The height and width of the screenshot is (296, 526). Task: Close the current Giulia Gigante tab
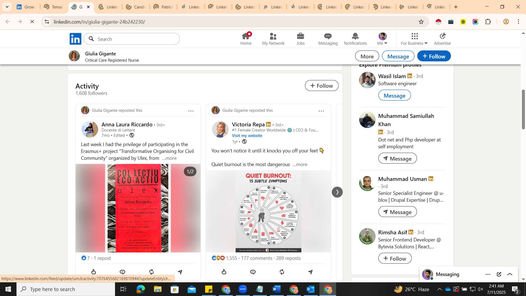pyautogui.click(x=88, y=7)
